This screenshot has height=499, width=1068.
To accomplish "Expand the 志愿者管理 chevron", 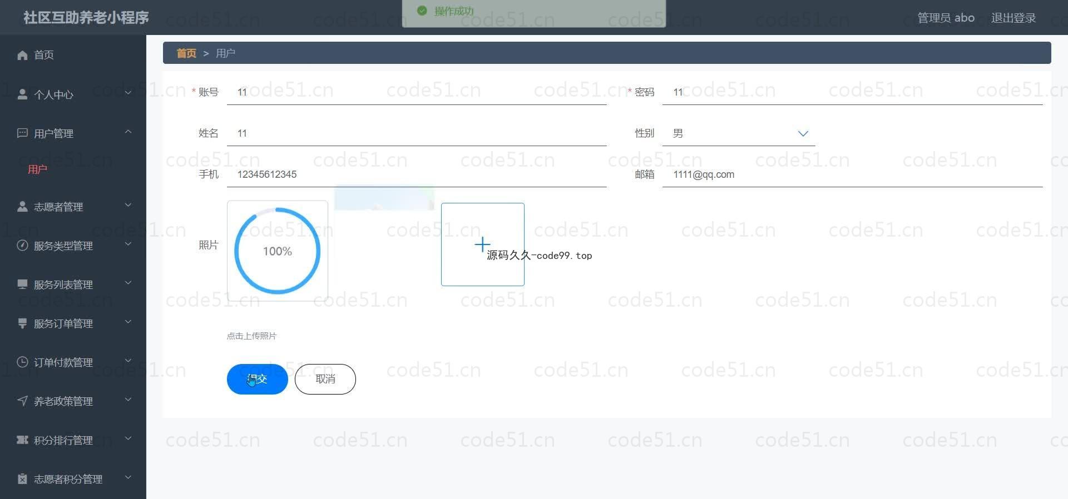I will [x=128, y=205].
